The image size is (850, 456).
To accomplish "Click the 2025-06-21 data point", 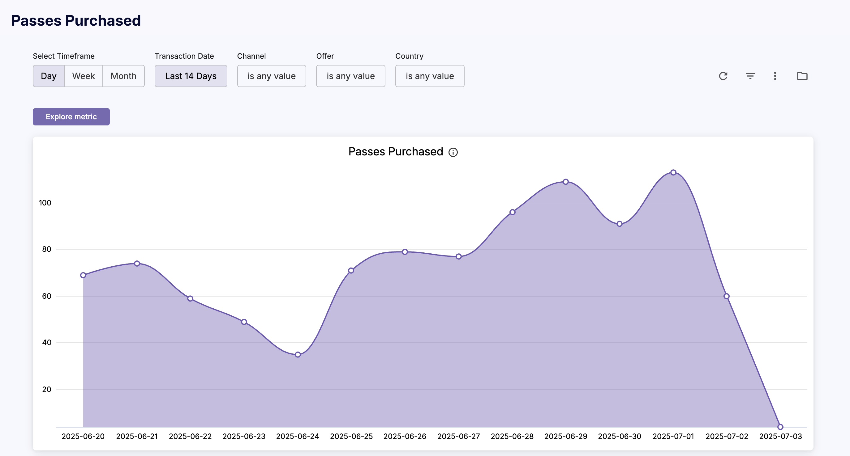I will click(x=137, y=263).
